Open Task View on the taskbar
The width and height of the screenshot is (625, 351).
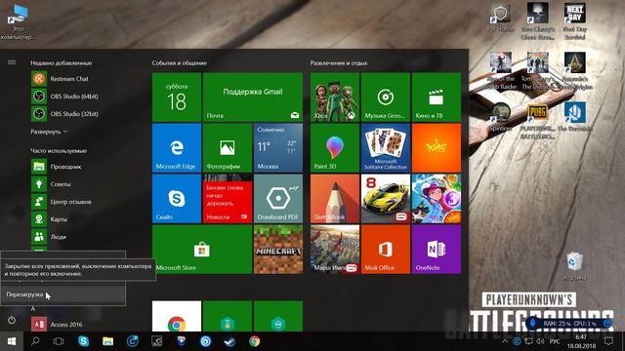pyautogui.click(x=59, y=341)
